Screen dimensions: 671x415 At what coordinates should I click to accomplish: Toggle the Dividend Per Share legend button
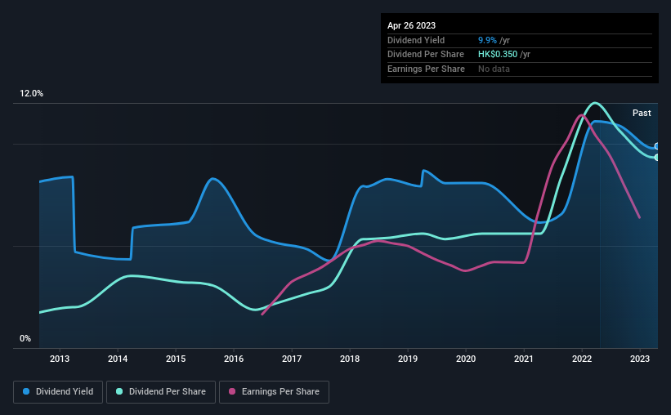pos(161,392)
